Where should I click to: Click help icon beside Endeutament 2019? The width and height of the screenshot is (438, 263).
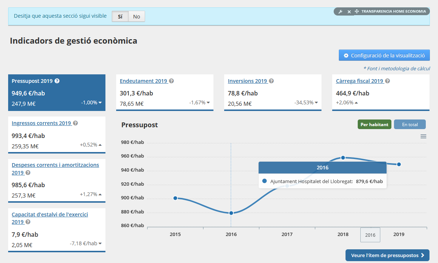click(171, 81)
